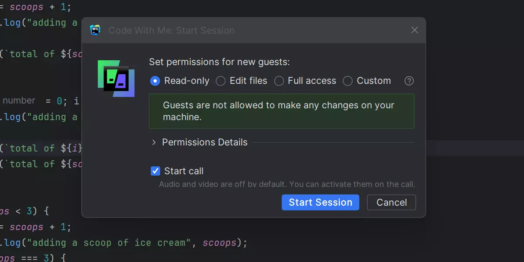524x262 pixels.
Task: Open the permissions help question mark icon
Action: tap(409, 81)
